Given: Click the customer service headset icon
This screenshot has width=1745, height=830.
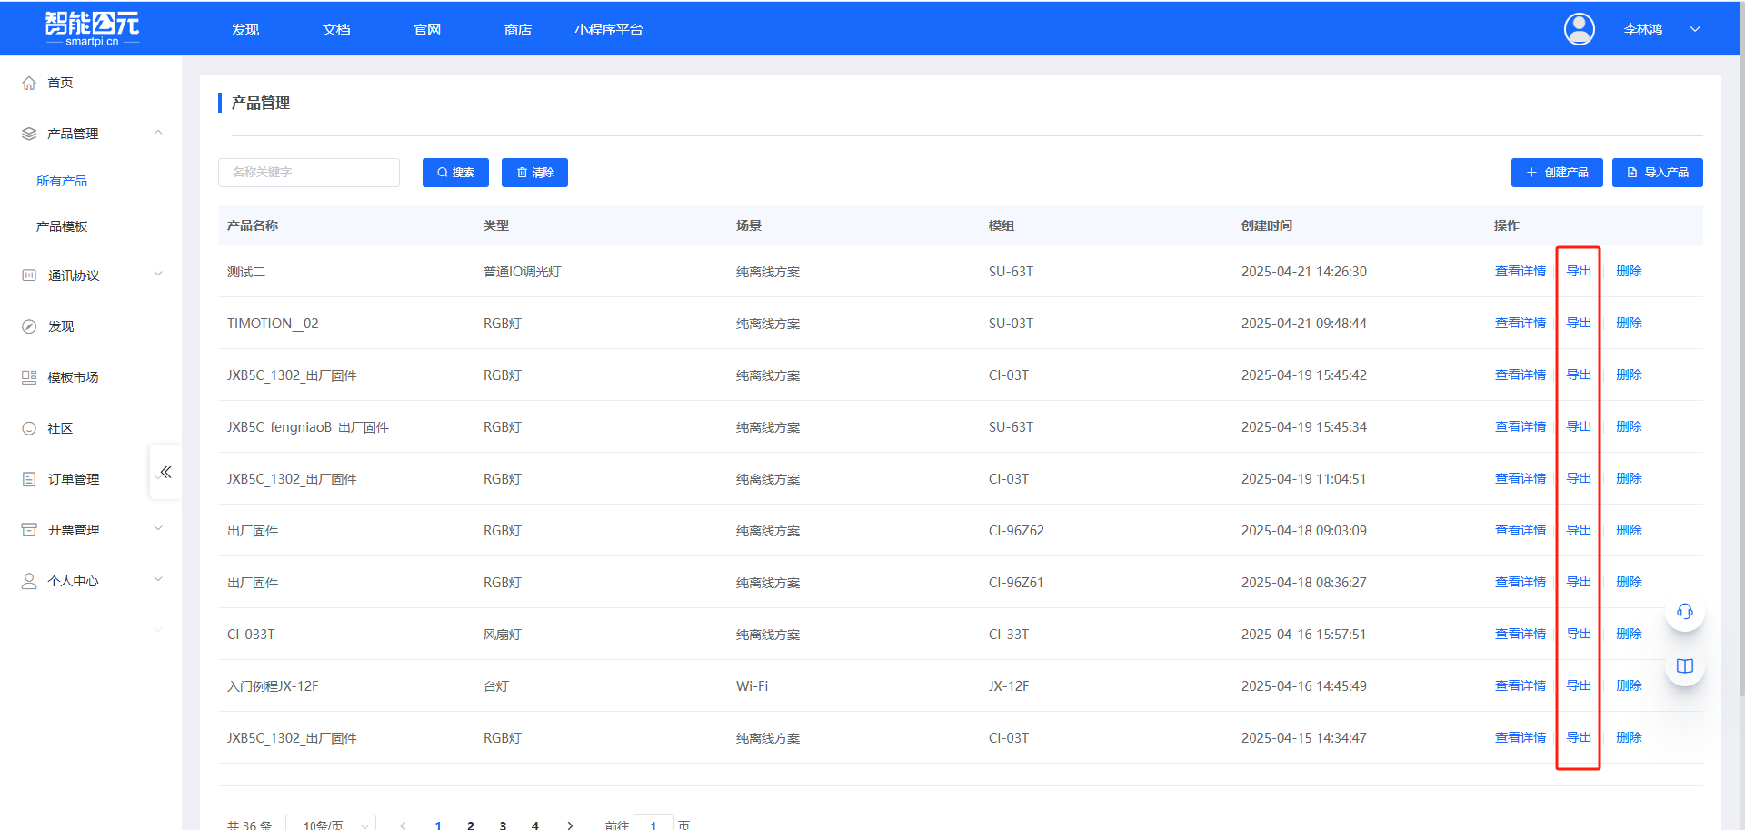Looking at the screenshot, I should (1684, 611).
